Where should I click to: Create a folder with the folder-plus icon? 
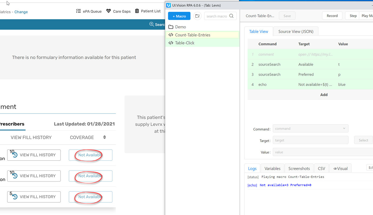[x=197, y=16]
